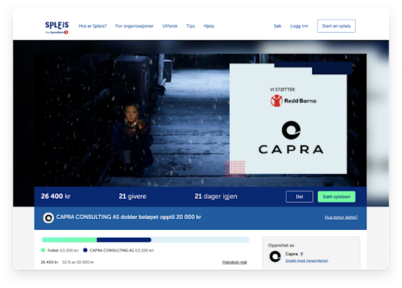The image size is (402, 288).
Task: Select Tips in the navigation bar
Action: click(190, 26)
